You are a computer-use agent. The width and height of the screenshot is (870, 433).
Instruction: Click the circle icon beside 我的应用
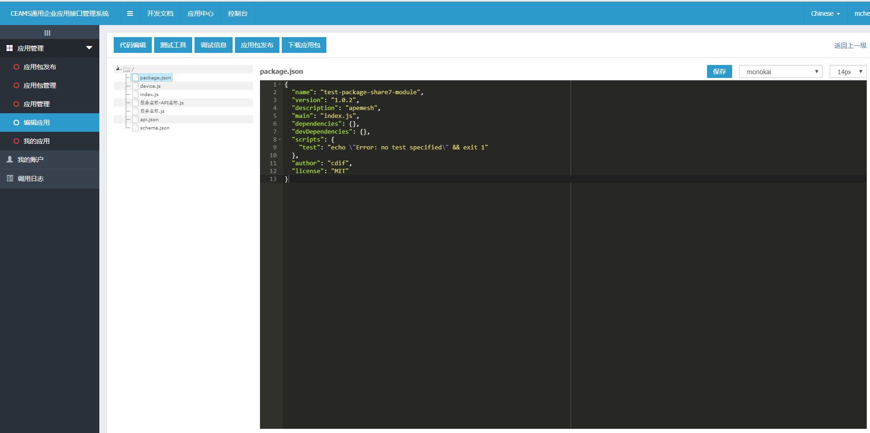[16, 141]
